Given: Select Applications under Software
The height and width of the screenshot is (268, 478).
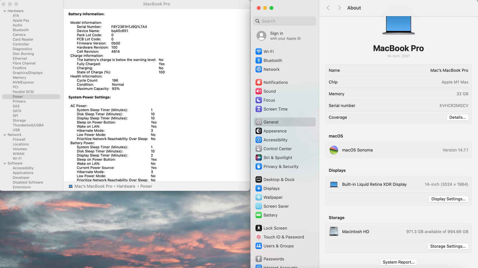Looking at the screenshot, I should pyautogui.click(x=23, y=173).
